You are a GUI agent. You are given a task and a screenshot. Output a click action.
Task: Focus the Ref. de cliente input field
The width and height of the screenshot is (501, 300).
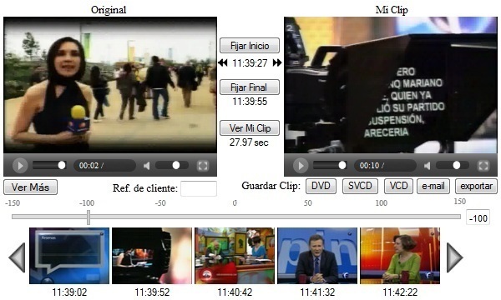tap(199, 188)
